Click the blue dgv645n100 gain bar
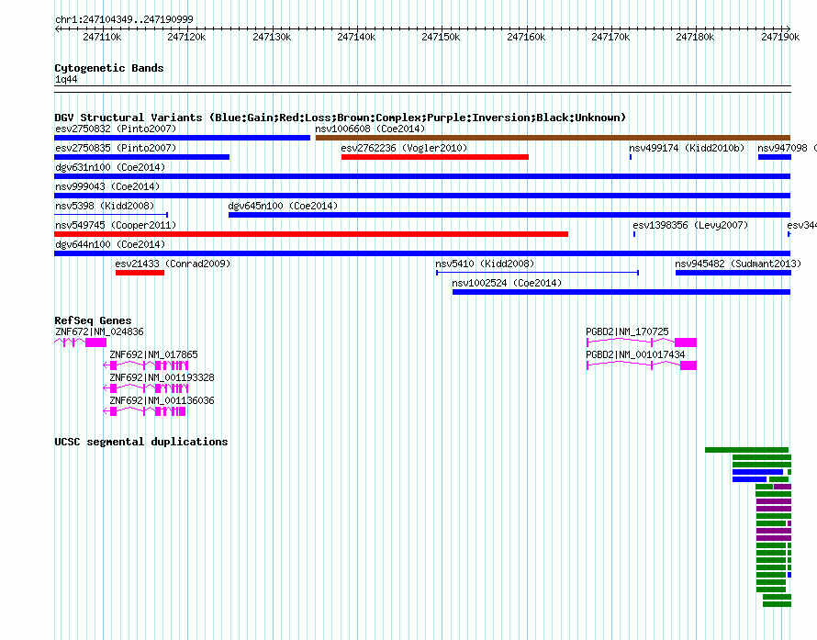 (x=509, y=215)
